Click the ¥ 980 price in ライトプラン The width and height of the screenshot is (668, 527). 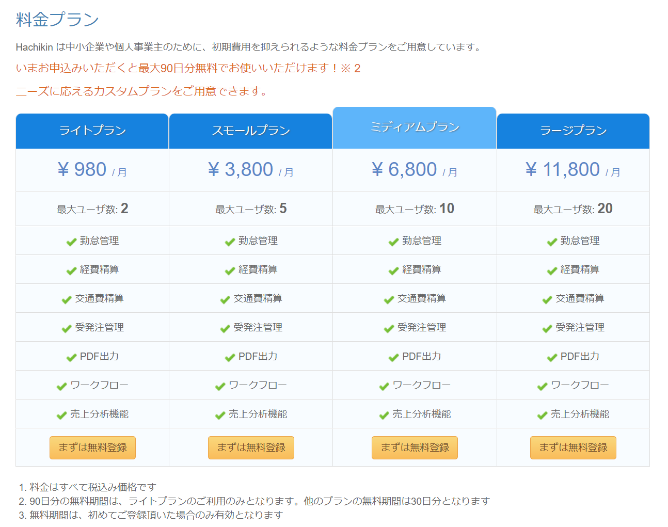pos(83,170)
